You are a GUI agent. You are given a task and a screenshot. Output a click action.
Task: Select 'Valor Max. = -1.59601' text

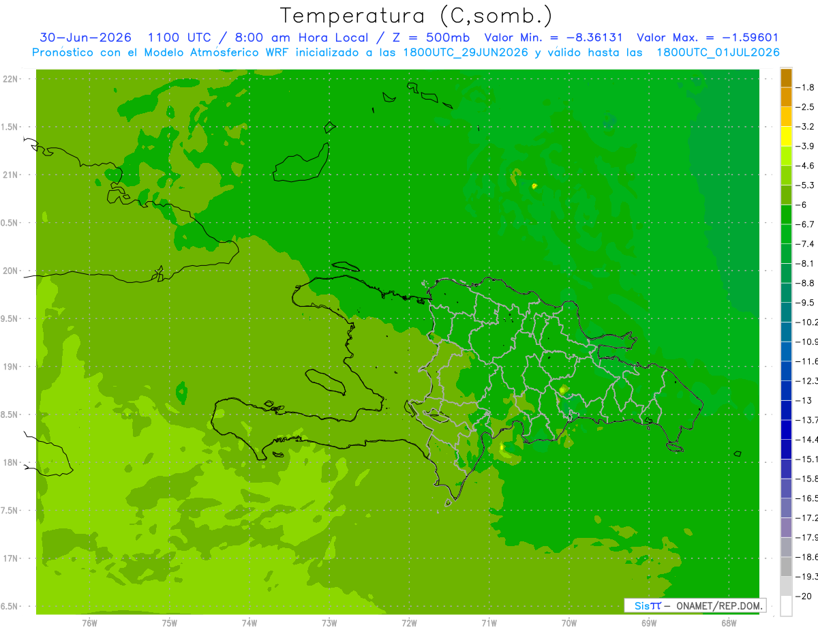[x=708, y=37]
